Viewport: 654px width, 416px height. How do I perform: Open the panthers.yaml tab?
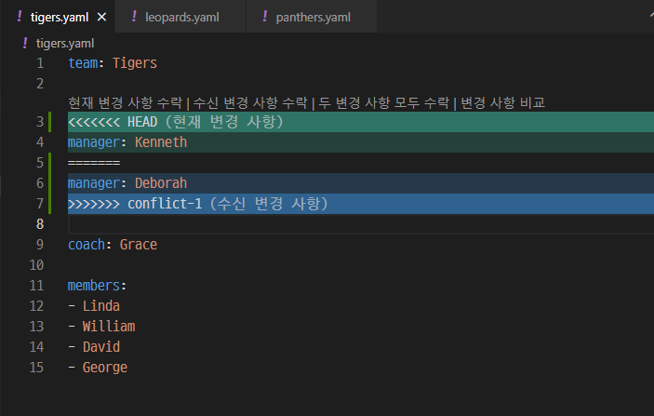313,17
